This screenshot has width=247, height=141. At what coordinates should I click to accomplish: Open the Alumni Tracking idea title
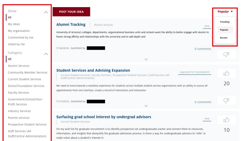click(71, 24)
